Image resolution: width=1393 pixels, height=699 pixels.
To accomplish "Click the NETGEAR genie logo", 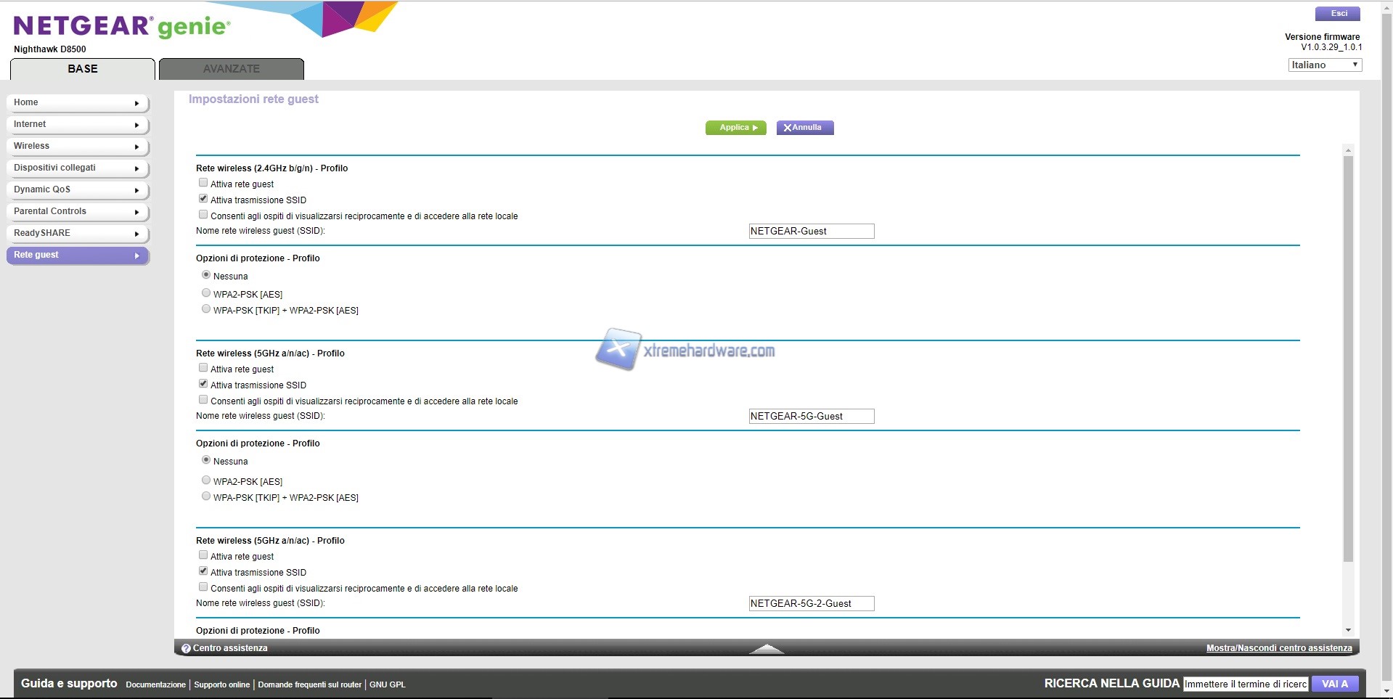I will pos(122,27).
